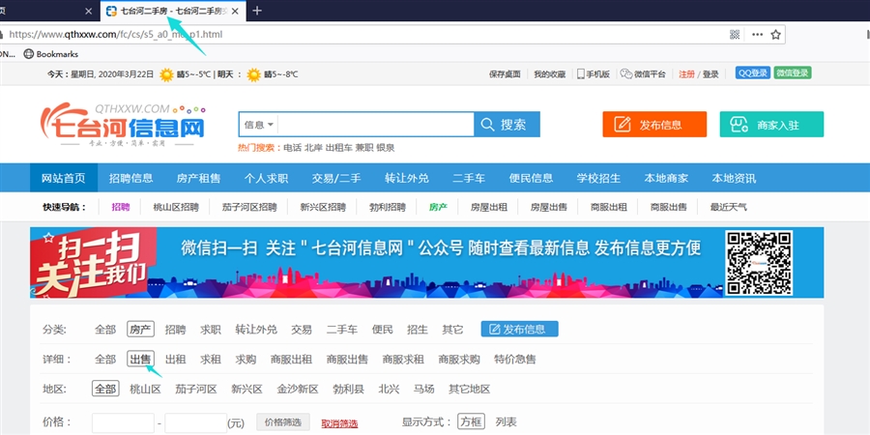
Task: Click the 七台河信息网 site logo
Action: [123, 127]
